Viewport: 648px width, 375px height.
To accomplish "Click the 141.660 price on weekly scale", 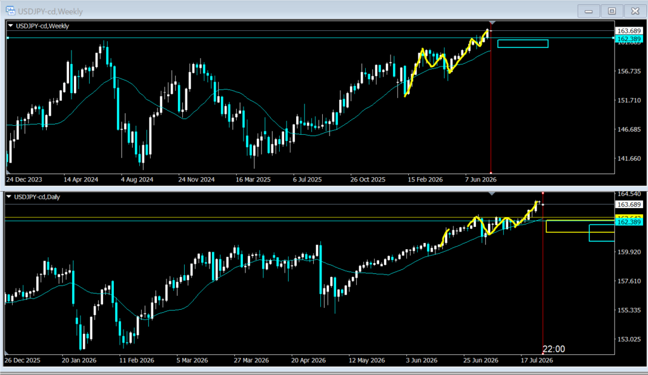I will [629, 158].
